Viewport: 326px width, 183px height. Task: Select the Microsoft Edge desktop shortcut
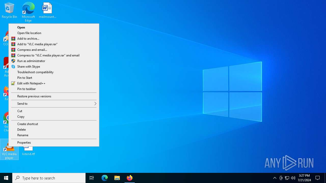(x=28, y=12)
